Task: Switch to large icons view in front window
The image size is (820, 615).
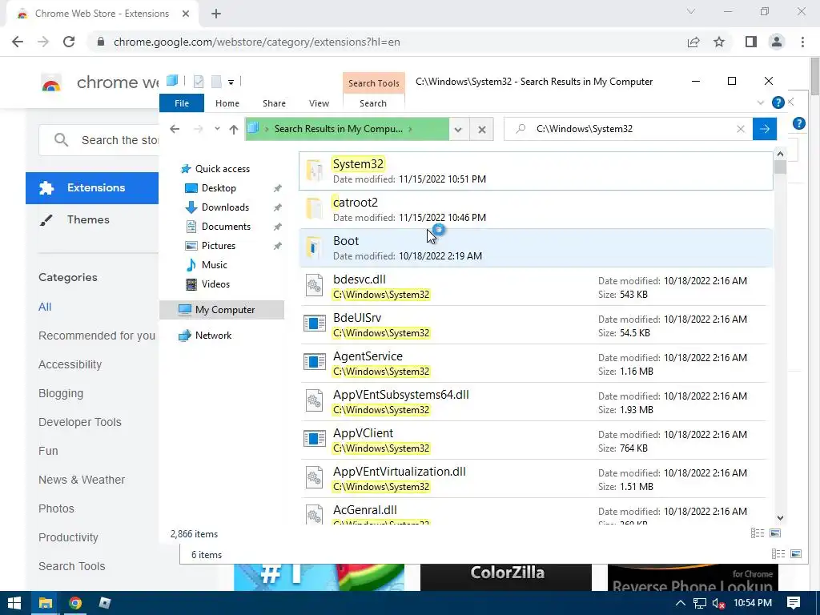Action: (x=775, y=533)
